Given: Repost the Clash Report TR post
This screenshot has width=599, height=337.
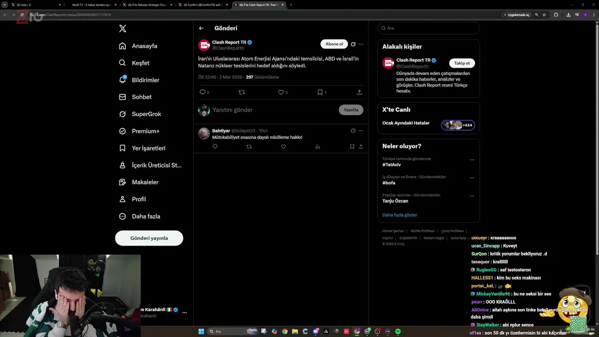Looking at the screenshot, I should pos(241,92).
